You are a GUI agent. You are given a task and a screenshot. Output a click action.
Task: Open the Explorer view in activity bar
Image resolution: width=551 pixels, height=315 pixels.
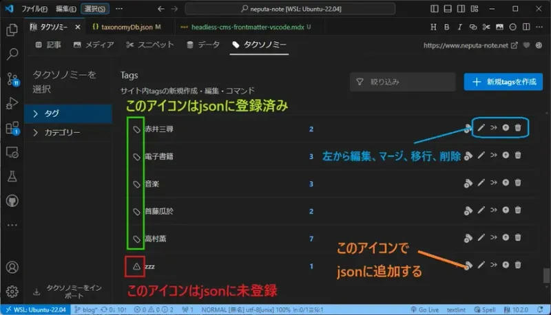12,30
